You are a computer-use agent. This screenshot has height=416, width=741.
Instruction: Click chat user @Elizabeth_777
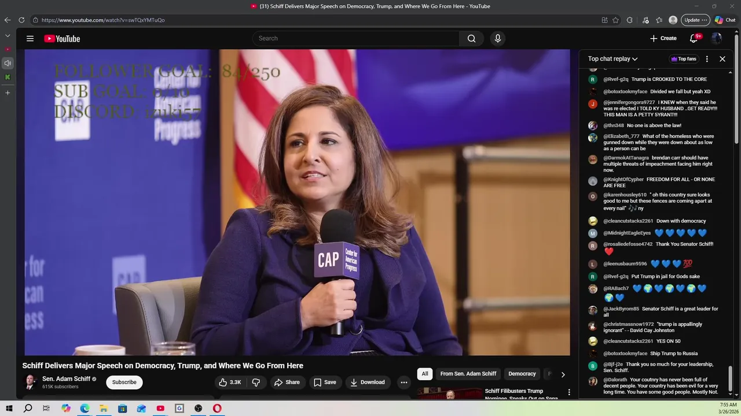621,136
